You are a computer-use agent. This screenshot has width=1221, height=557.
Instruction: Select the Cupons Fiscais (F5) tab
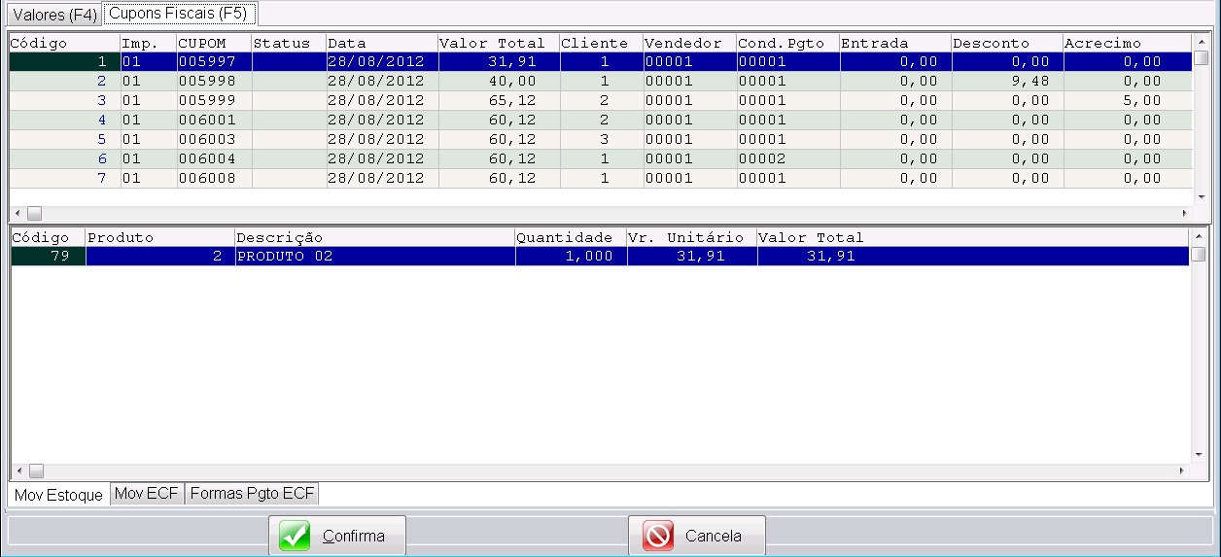click(178, 14)
